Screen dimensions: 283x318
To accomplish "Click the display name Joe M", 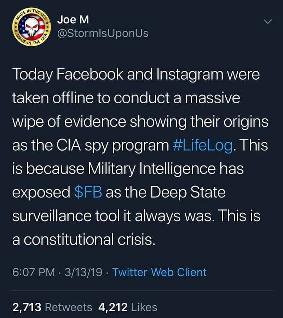I will coord(73,20).
